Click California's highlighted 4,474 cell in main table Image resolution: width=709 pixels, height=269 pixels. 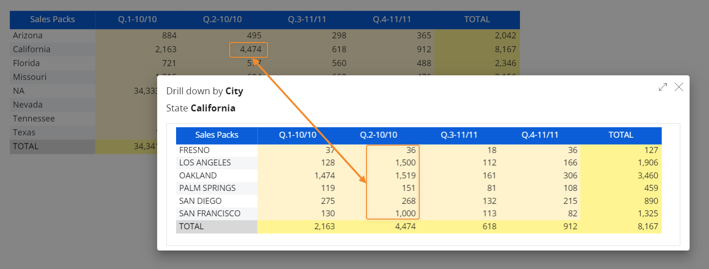pyautogui.click(x=249, y=49)
